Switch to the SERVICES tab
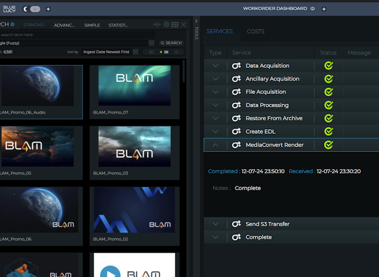Image resolution: width=379 pixels, height=277 pixels. click(220, 31)
